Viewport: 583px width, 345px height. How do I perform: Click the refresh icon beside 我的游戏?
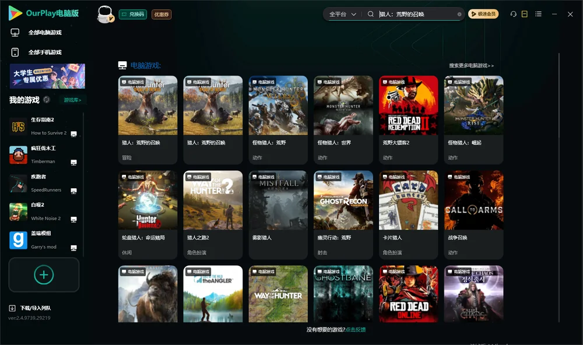[x=47, y=100]
